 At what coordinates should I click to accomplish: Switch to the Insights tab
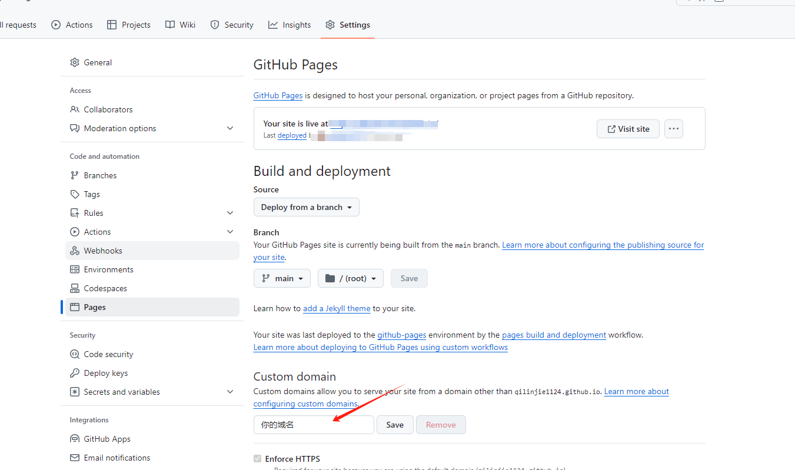point(290,25)
